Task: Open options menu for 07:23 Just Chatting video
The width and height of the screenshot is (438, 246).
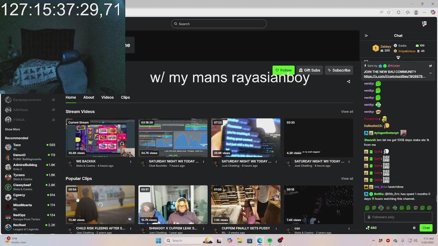Action: pos(276,162)
